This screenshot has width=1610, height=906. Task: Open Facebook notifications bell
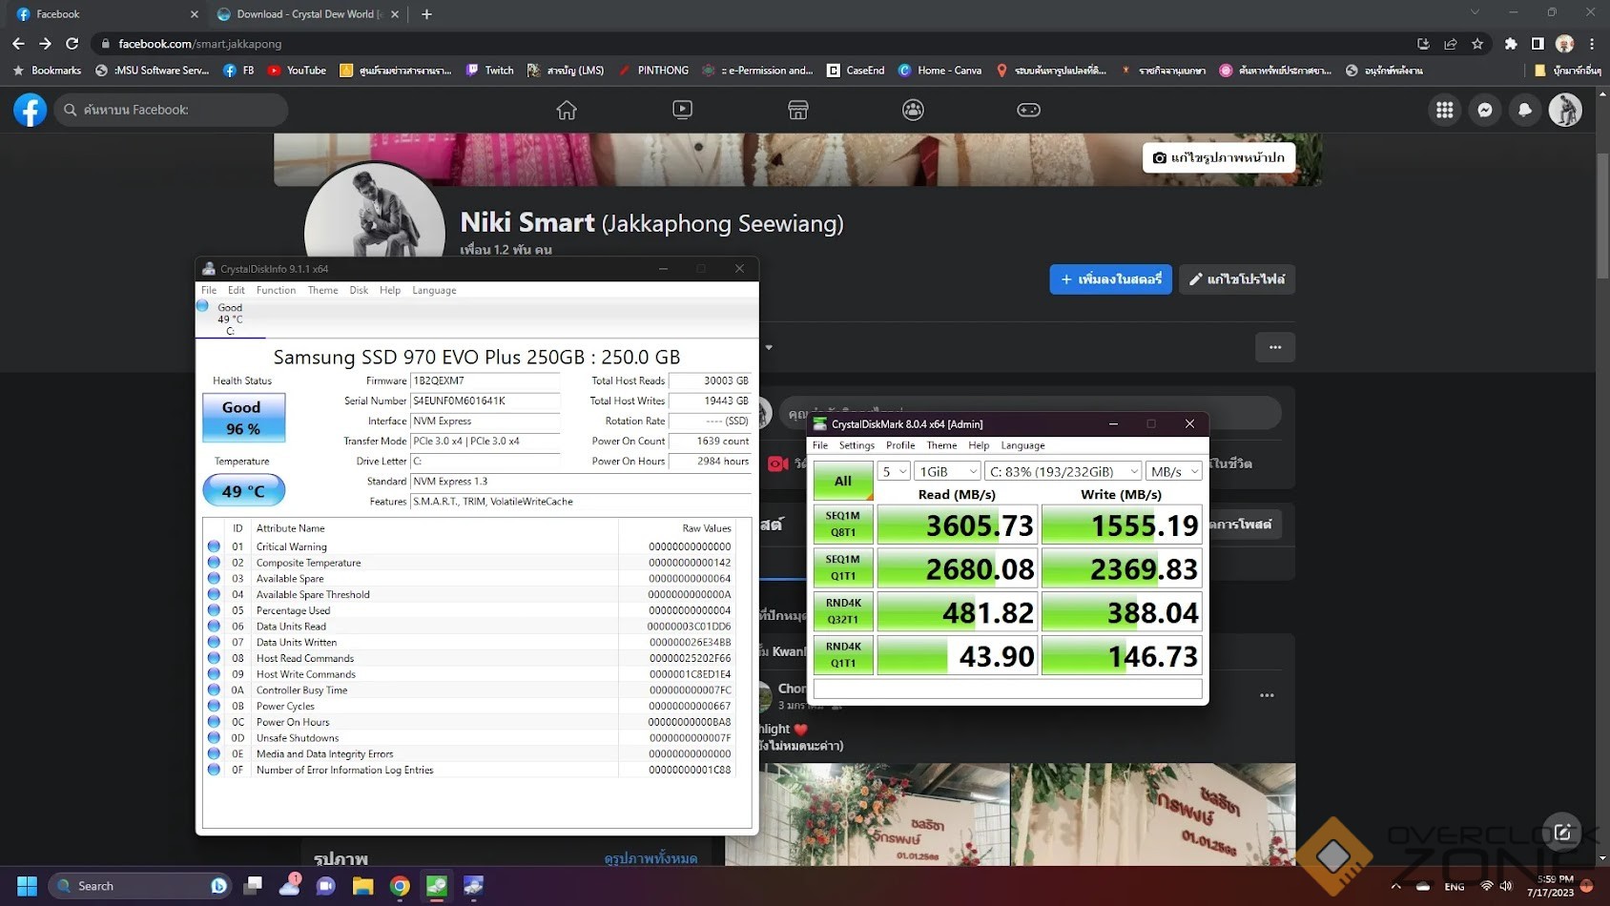(1525, 111)
